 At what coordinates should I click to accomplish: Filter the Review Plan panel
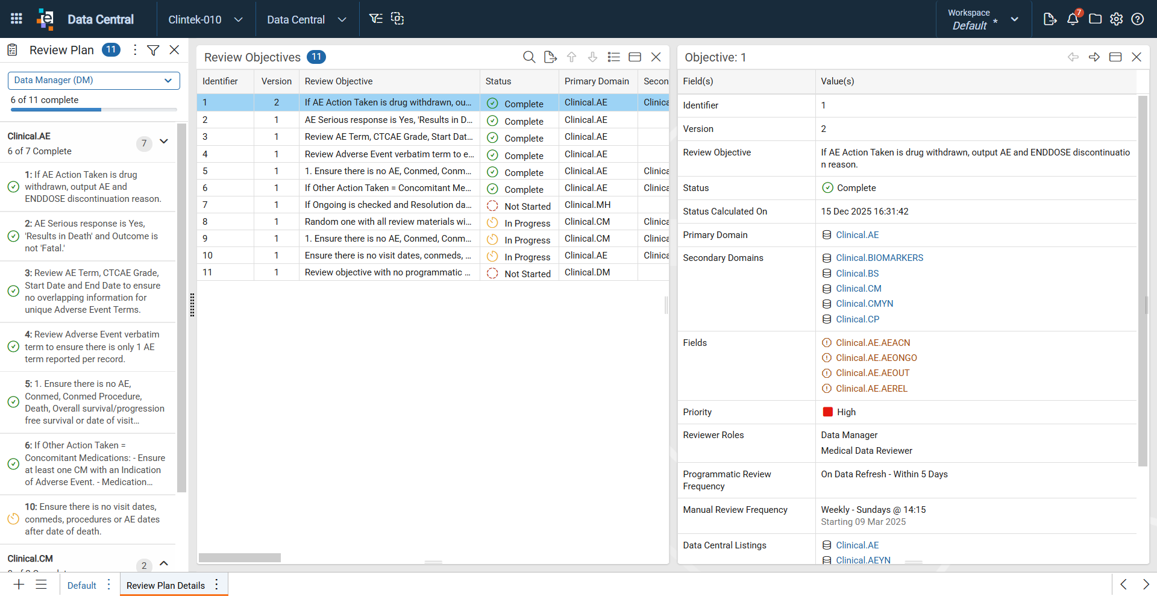[x=153, y=50]
